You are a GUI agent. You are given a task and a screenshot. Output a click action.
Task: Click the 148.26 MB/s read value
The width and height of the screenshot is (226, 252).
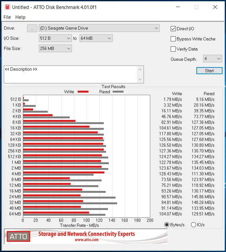[203, 202]
